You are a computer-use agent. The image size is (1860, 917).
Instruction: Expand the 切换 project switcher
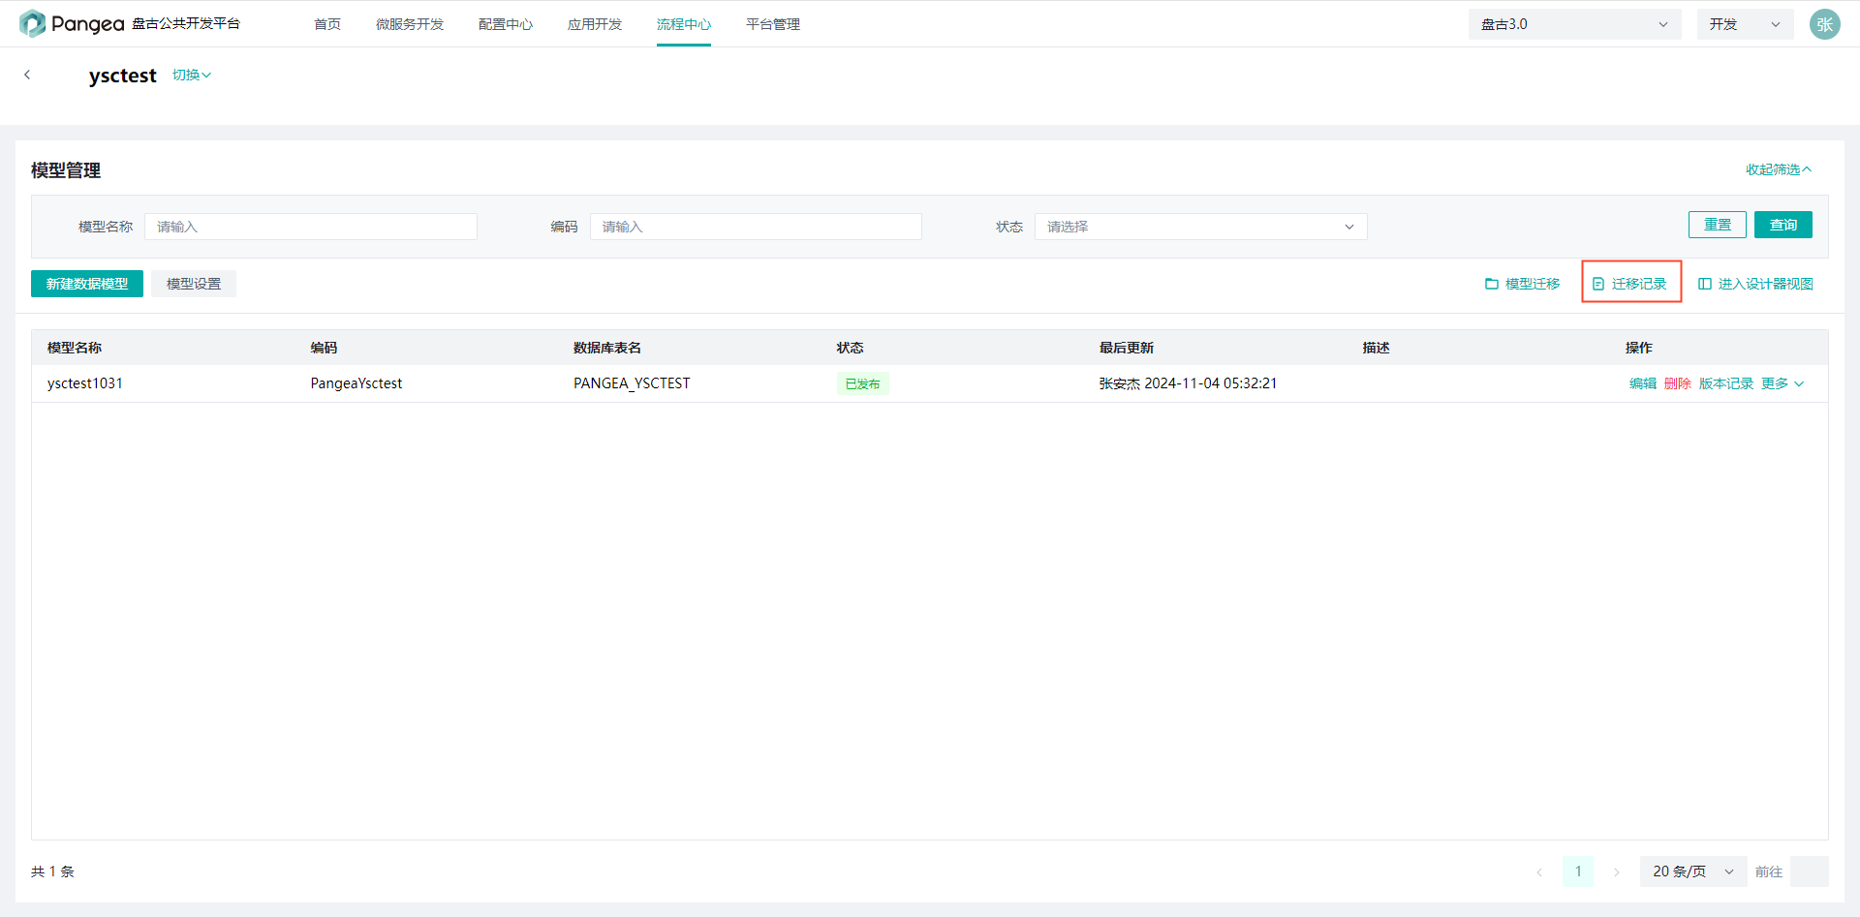[192, 75]
